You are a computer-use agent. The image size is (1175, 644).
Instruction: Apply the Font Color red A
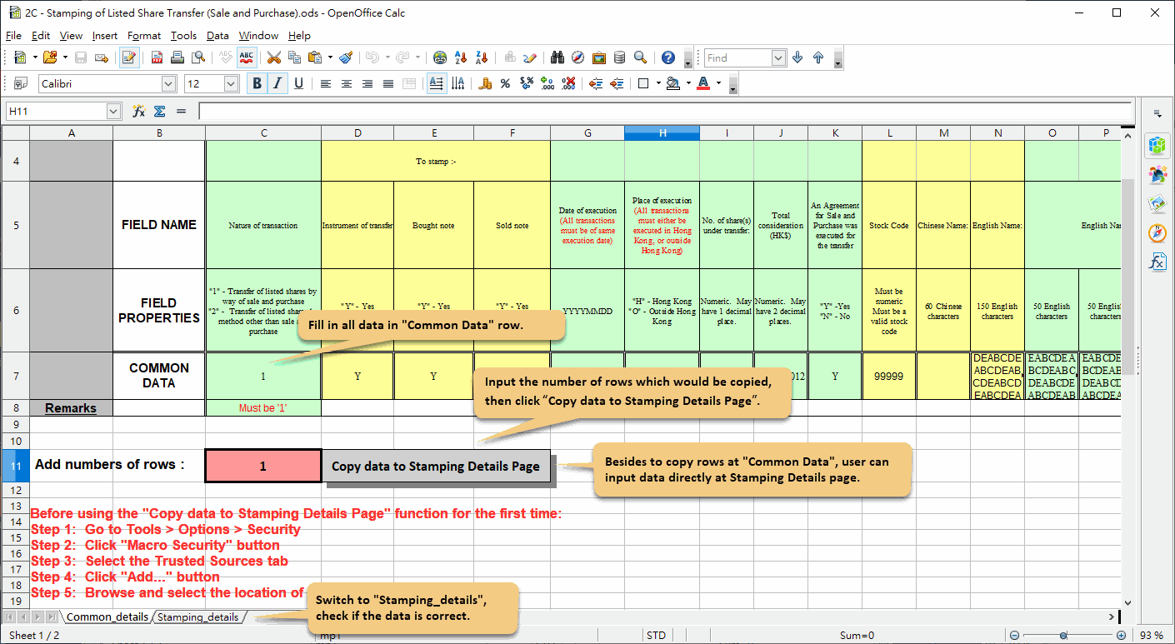tap(703, 83)
